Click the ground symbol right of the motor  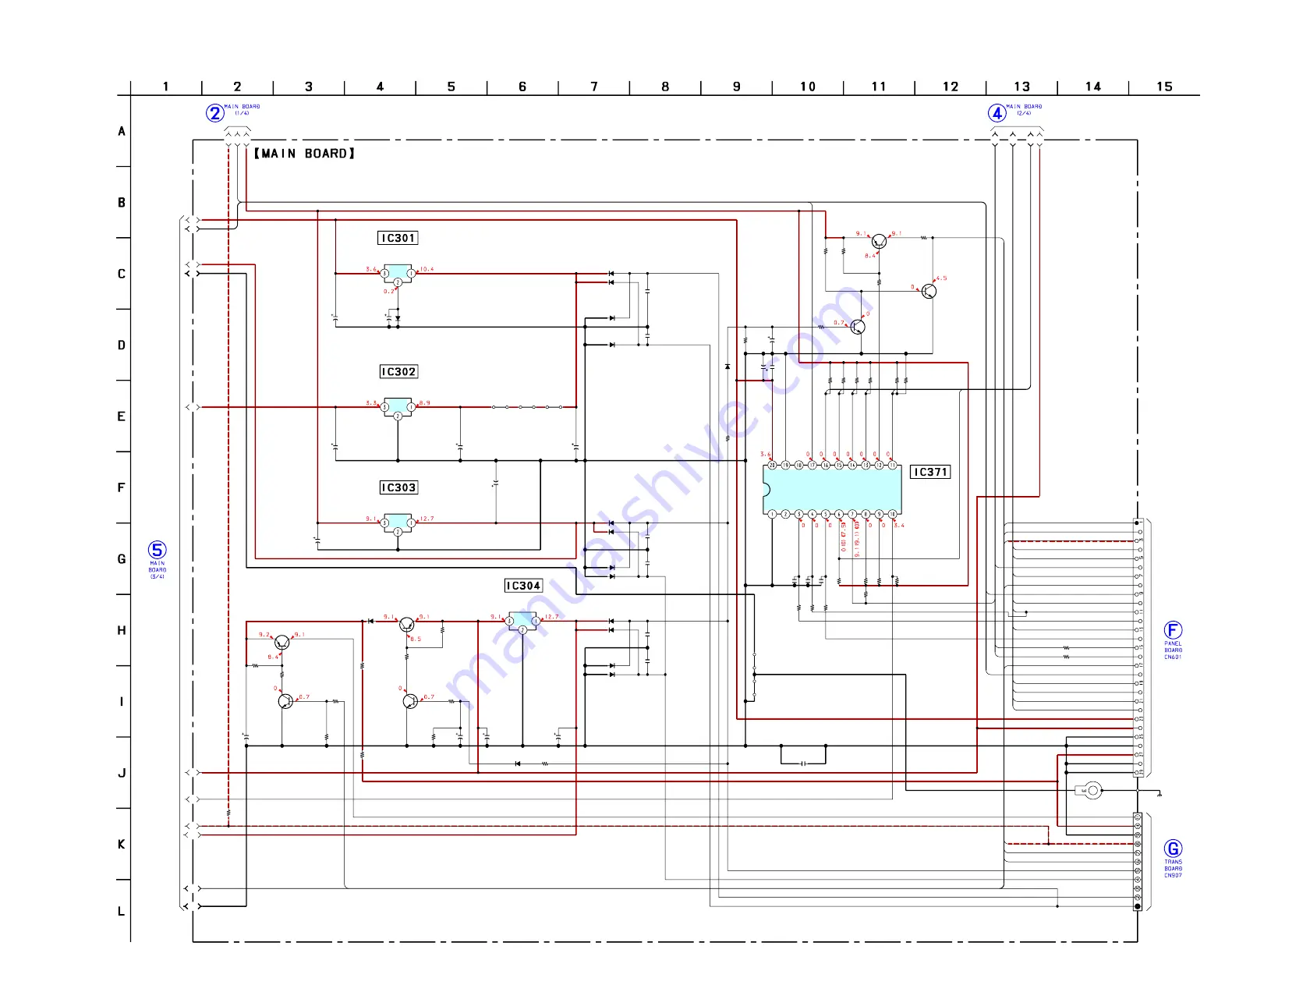[1160, 793]
